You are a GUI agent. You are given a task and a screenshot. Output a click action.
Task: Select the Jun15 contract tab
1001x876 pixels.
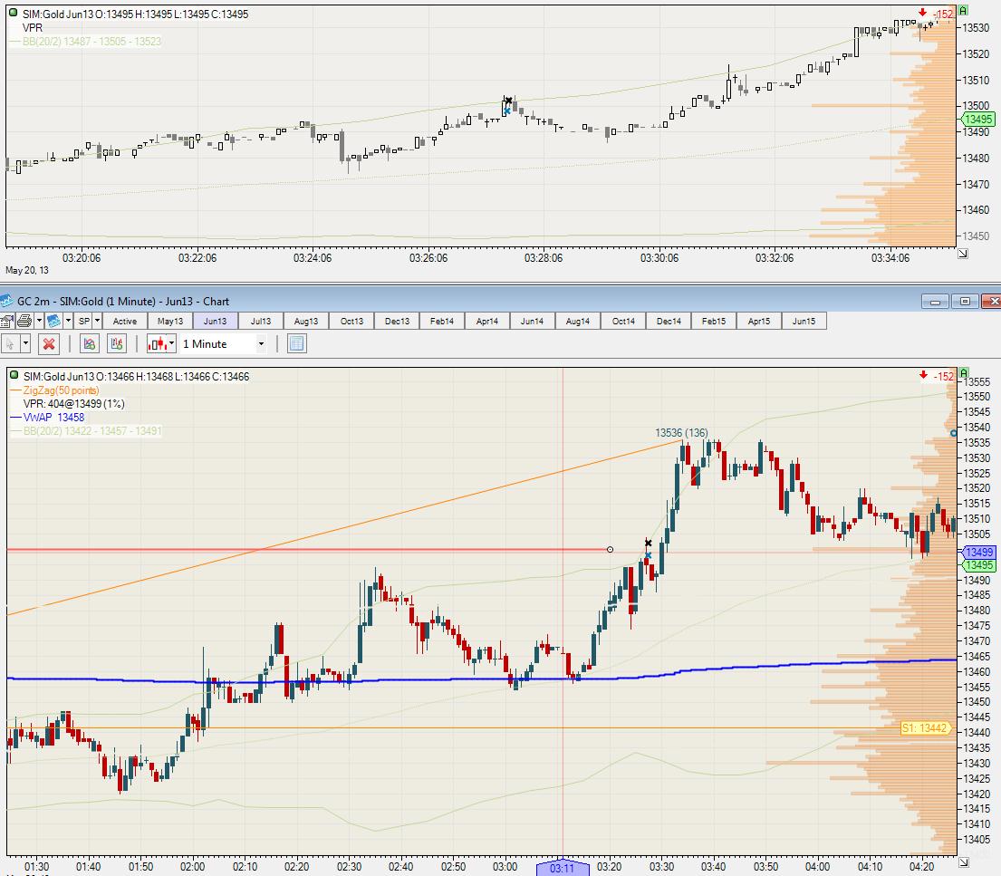804,321
